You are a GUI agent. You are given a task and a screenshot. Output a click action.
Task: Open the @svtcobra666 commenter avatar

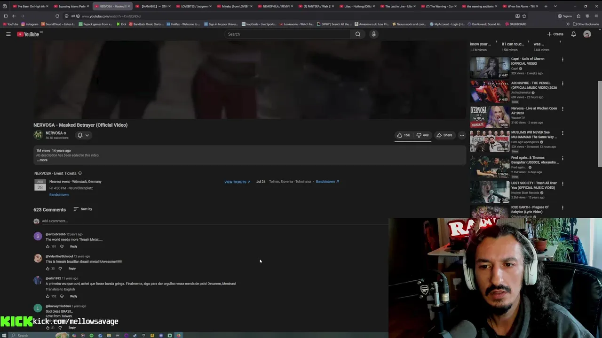coord(38,236)
